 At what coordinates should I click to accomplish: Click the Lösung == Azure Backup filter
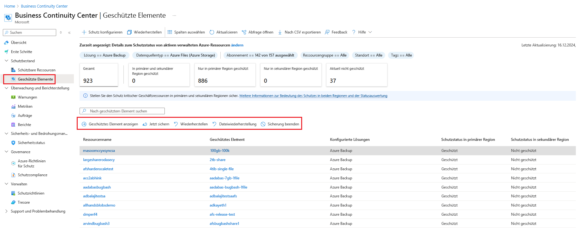104,55
